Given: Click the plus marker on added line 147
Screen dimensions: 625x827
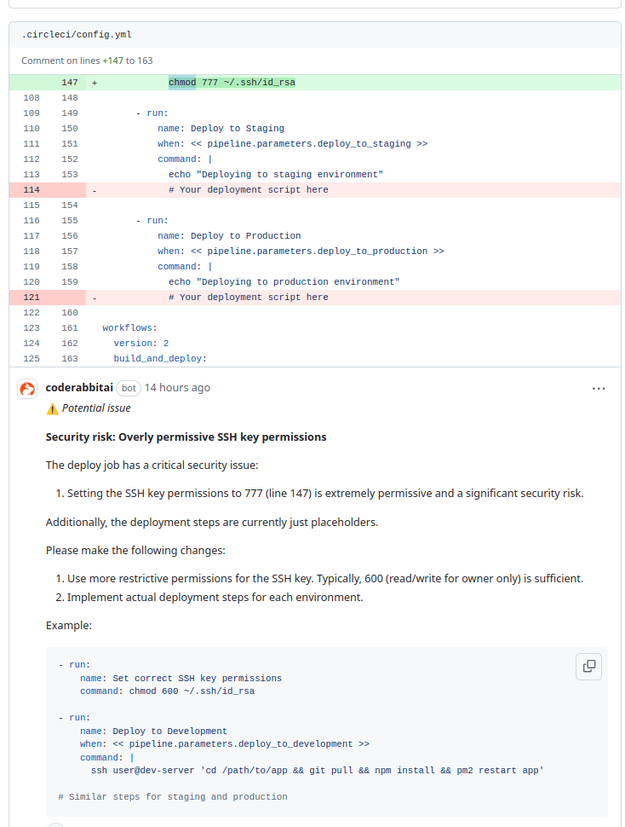Looking at the screenshot, I should pos(95,83).
